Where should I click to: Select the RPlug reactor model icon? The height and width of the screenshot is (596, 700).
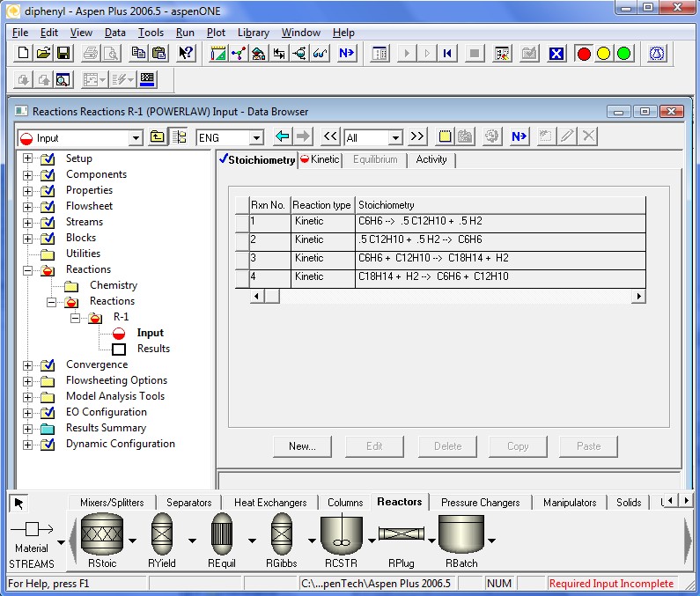402,535
